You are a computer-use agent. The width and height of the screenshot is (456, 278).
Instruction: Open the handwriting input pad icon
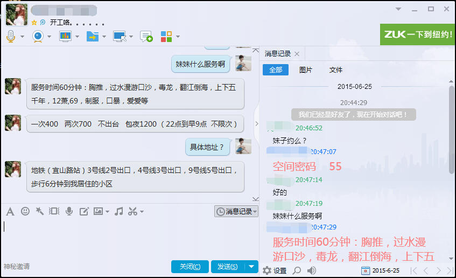click(x=84, y=211)
